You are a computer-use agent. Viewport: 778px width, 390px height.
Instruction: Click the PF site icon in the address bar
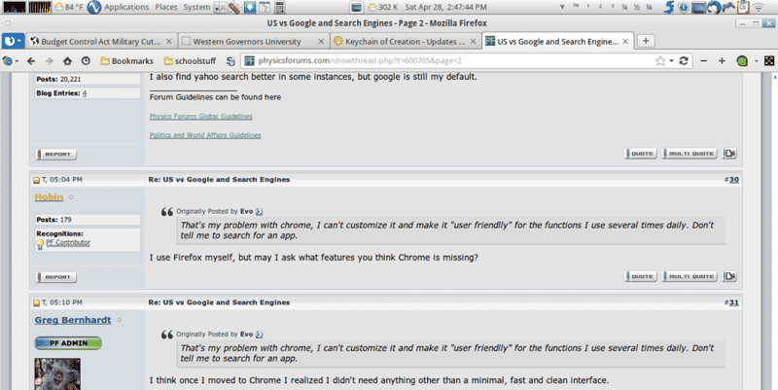(250, 61)
